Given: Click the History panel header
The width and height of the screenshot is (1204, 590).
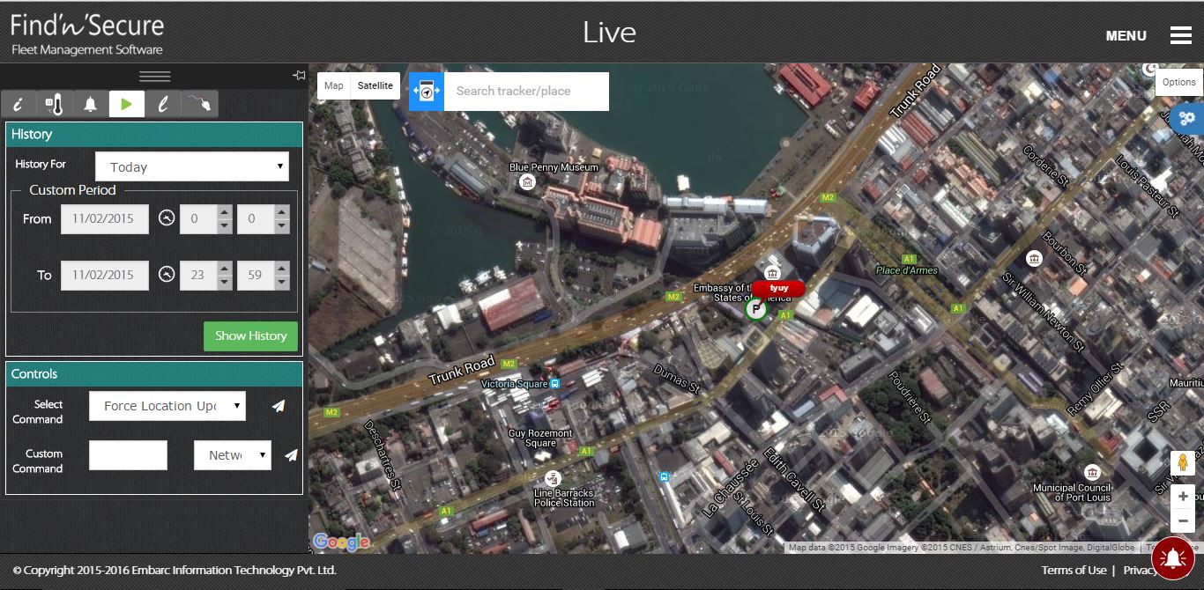Looking at the screenshot, I should (x=154, y=134).
